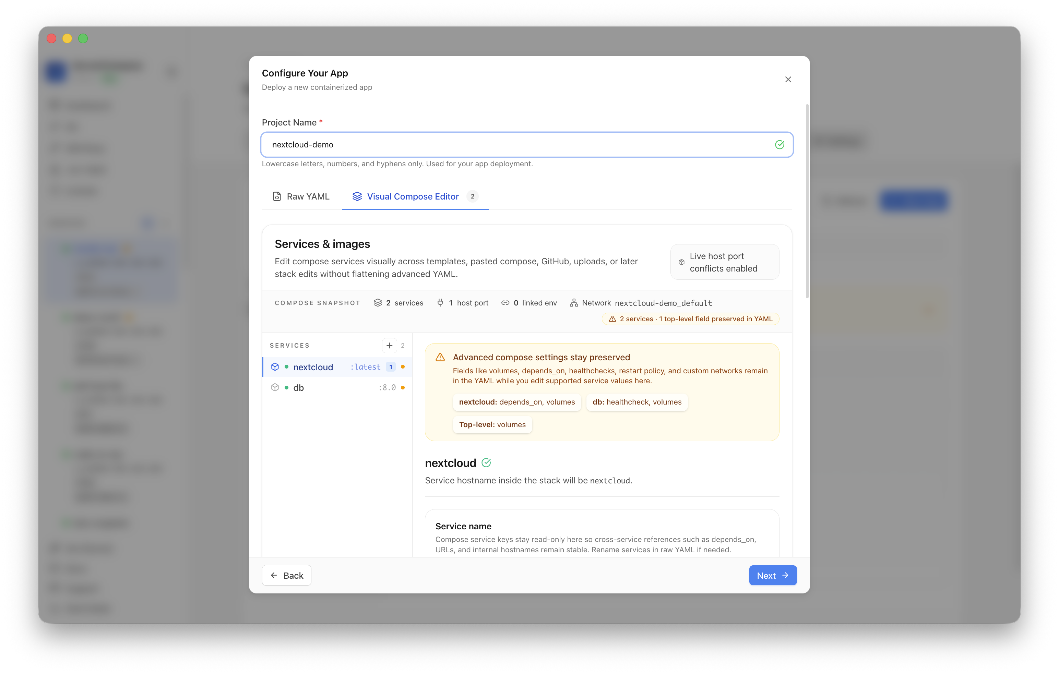The width and height of the screenshot is (1059, 674).
Task: Click the '2 services' snapshot text
Action: click(405, 303)
